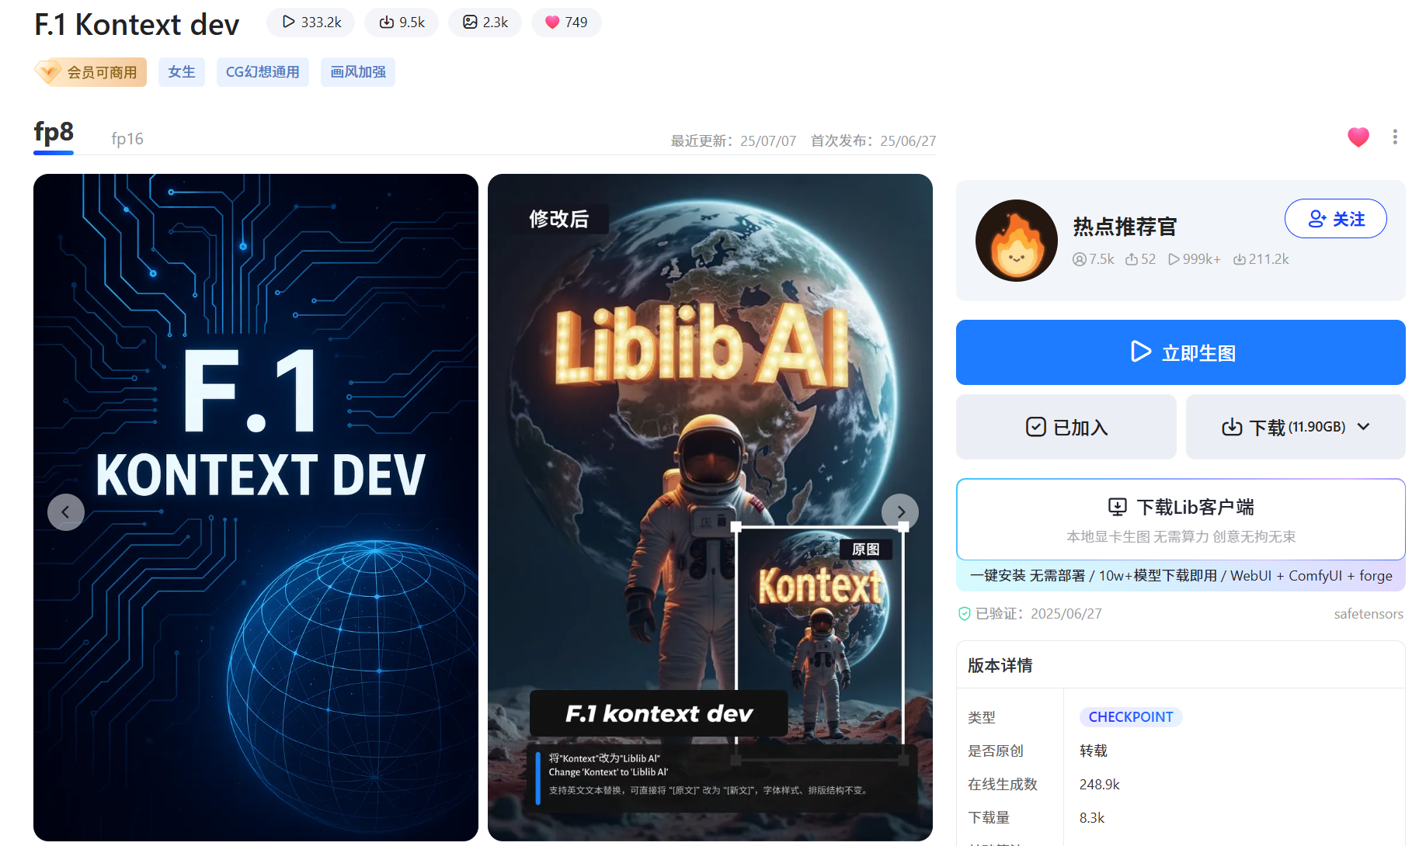Screen dimensions: 1426x846
Task: Click the F.1 Kontext dev page title
Action: click(x=137, y=25)
